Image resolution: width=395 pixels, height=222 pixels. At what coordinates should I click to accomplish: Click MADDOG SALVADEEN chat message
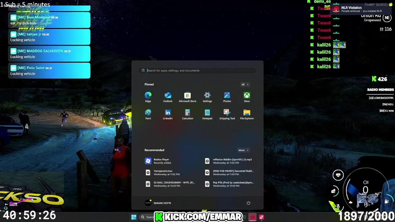[x=49, y=54]
